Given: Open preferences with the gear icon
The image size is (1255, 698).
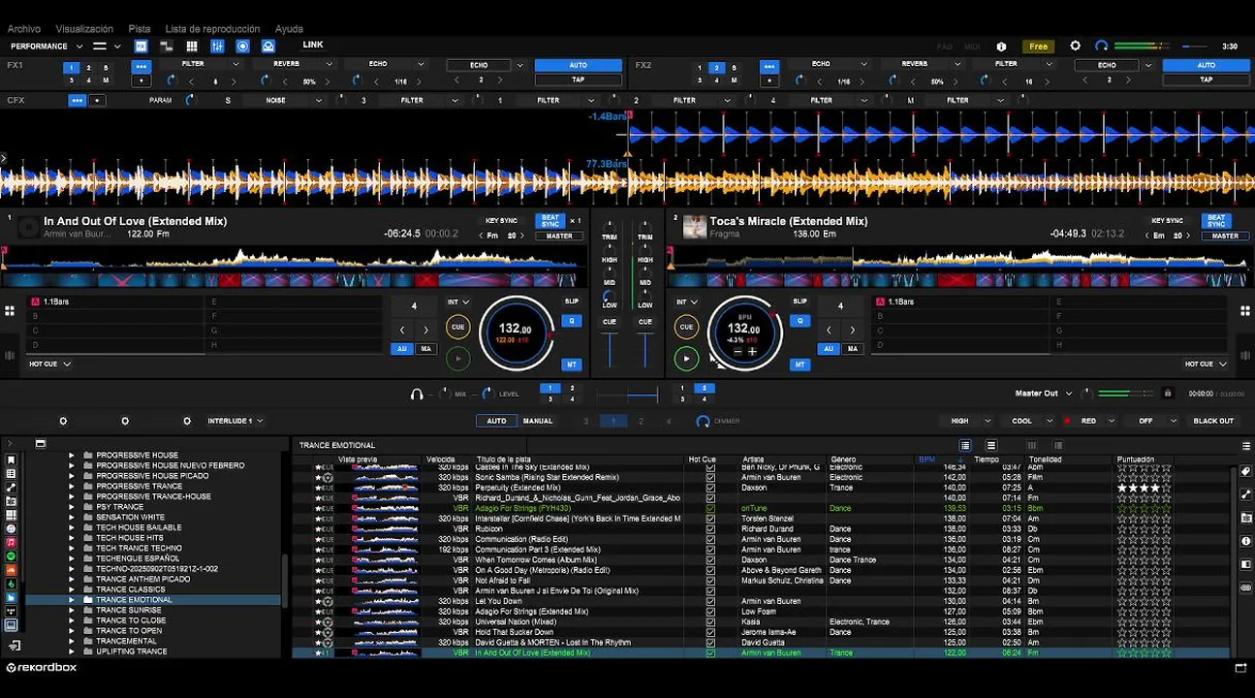Looking at the screenshot, I should [1075, 46].
